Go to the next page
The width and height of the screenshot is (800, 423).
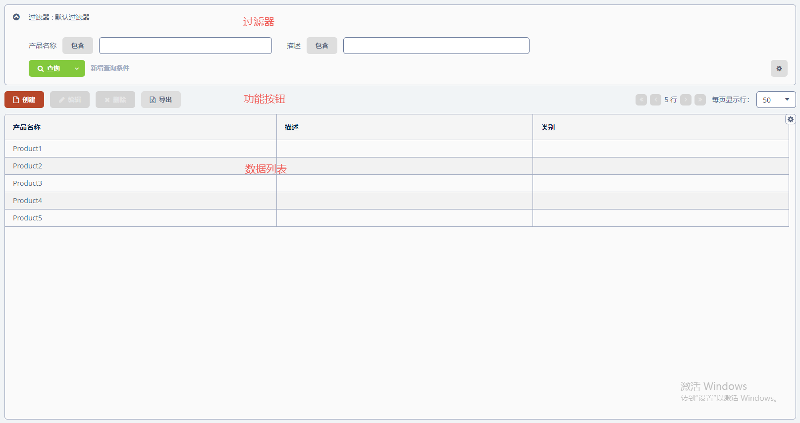[x=686, y=100]
